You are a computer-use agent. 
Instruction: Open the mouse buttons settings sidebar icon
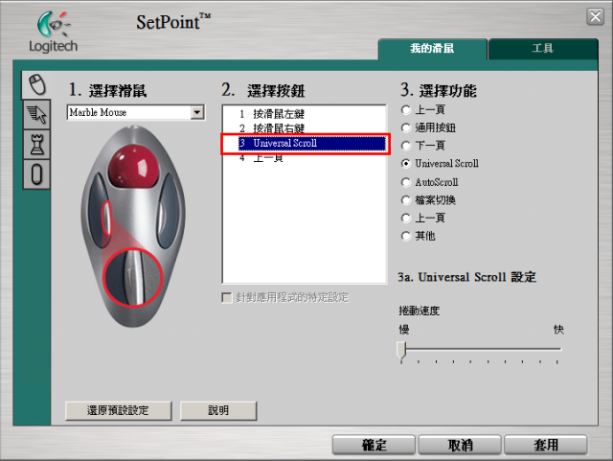[36, 84]
